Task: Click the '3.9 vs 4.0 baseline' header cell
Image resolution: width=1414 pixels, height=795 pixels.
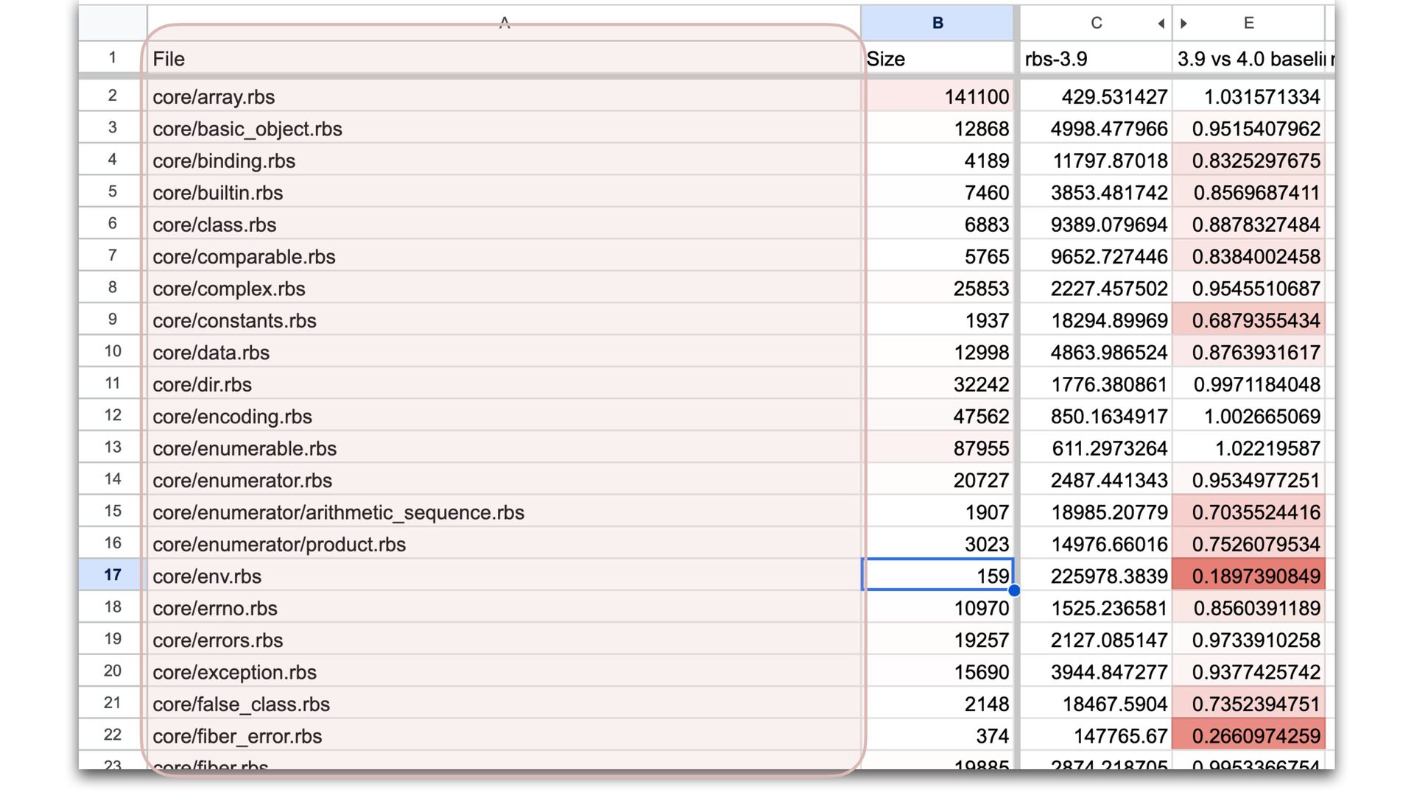Action: (1248, 59)
